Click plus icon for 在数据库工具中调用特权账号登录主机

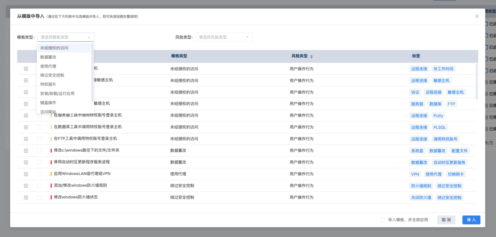click(x=26, y=127)
